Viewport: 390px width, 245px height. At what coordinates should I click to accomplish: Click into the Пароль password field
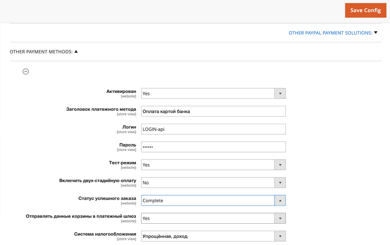(x=213, y=147)
